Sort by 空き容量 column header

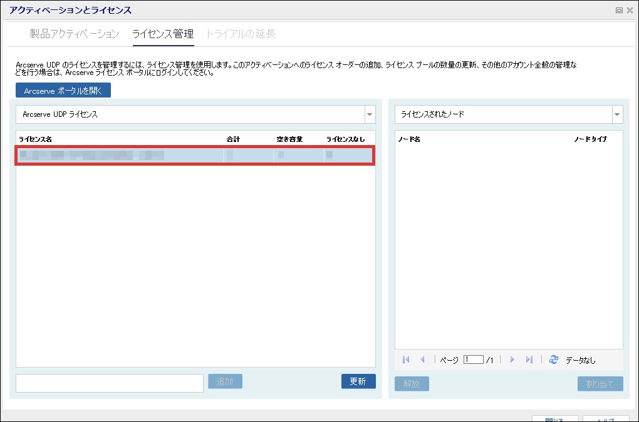289,139
